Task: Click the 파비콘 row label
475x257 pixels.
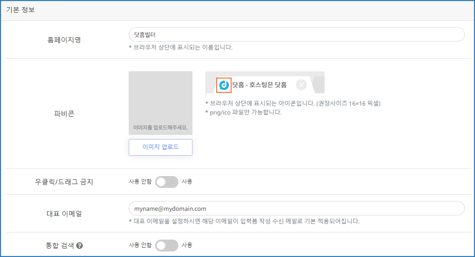Action: point(64,114)
